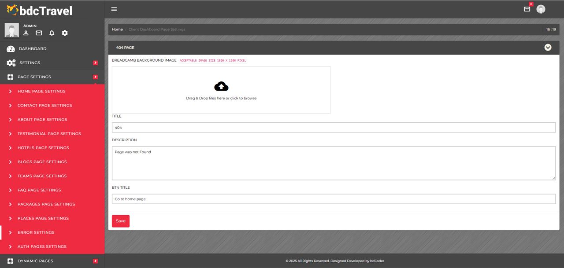Click the Dynamic Pages puzzle icon
Image resolution: width=564 pixels, height=268 pixels.
tap(11, 261)
